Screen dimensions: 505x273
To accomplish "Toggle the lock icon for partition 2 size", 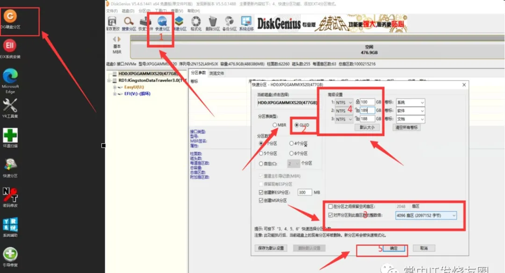I will [357, 110].
